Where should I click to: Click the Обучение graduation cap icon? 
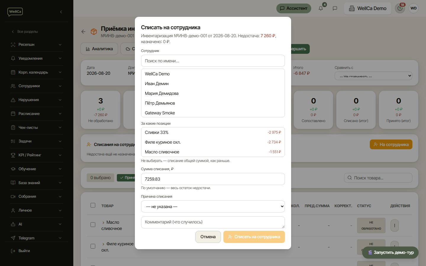click(13, 169)
